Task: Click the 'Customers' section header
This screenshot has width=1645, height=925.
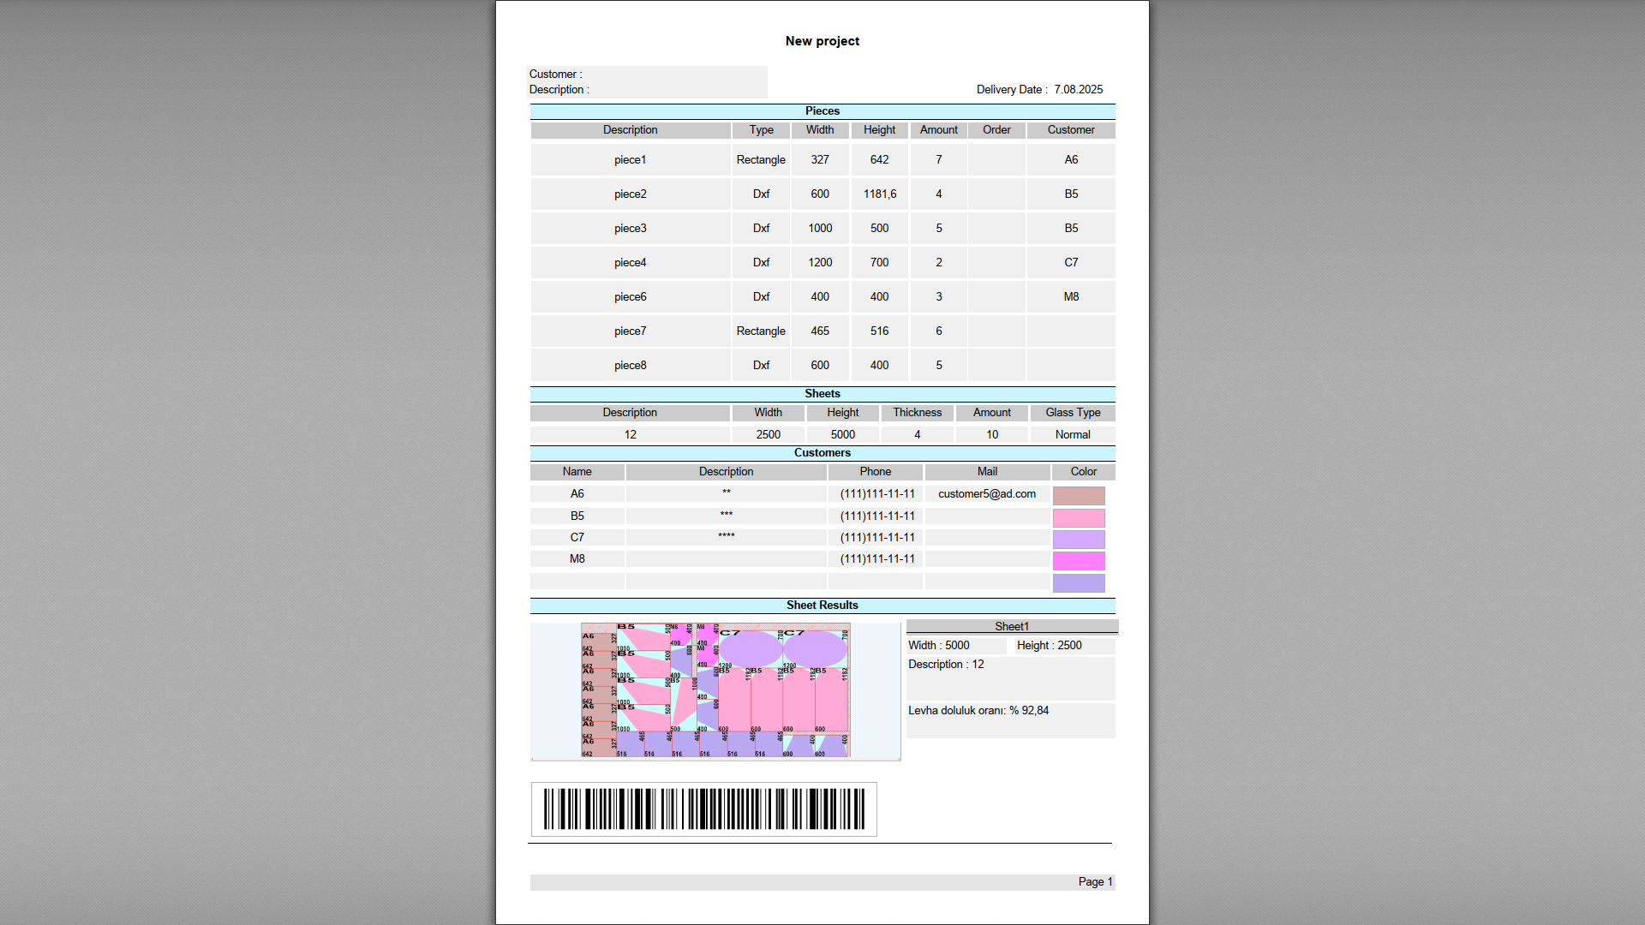Action: pyautogui.click(x=822, y=453)
